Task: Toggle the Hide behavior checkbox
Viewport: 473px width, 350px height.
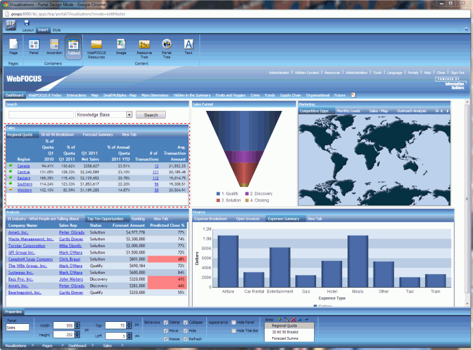Action: pos(186,331)
